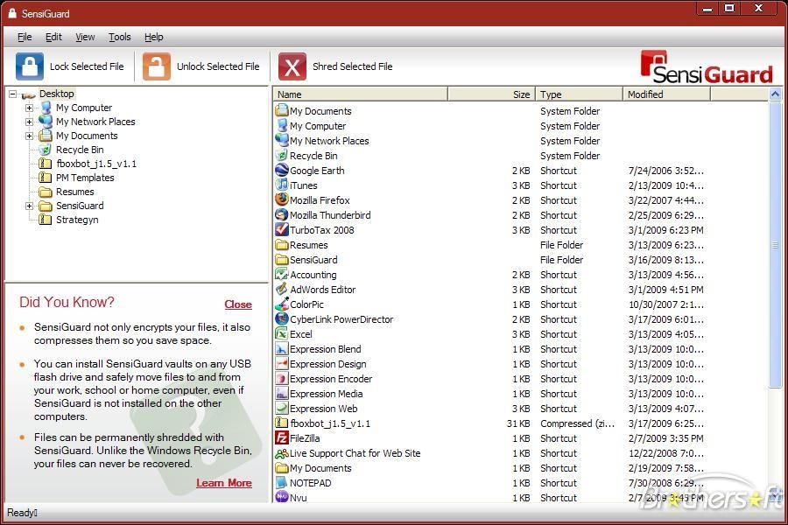Sort by the Modified column header
The height and width of the screenshot is (525, 788).
tap(666, 94)
